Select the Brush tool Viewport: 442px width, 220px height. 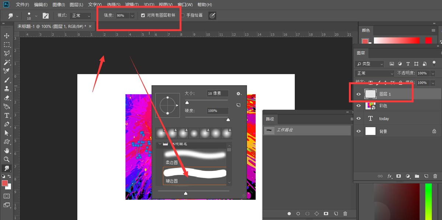7,80
